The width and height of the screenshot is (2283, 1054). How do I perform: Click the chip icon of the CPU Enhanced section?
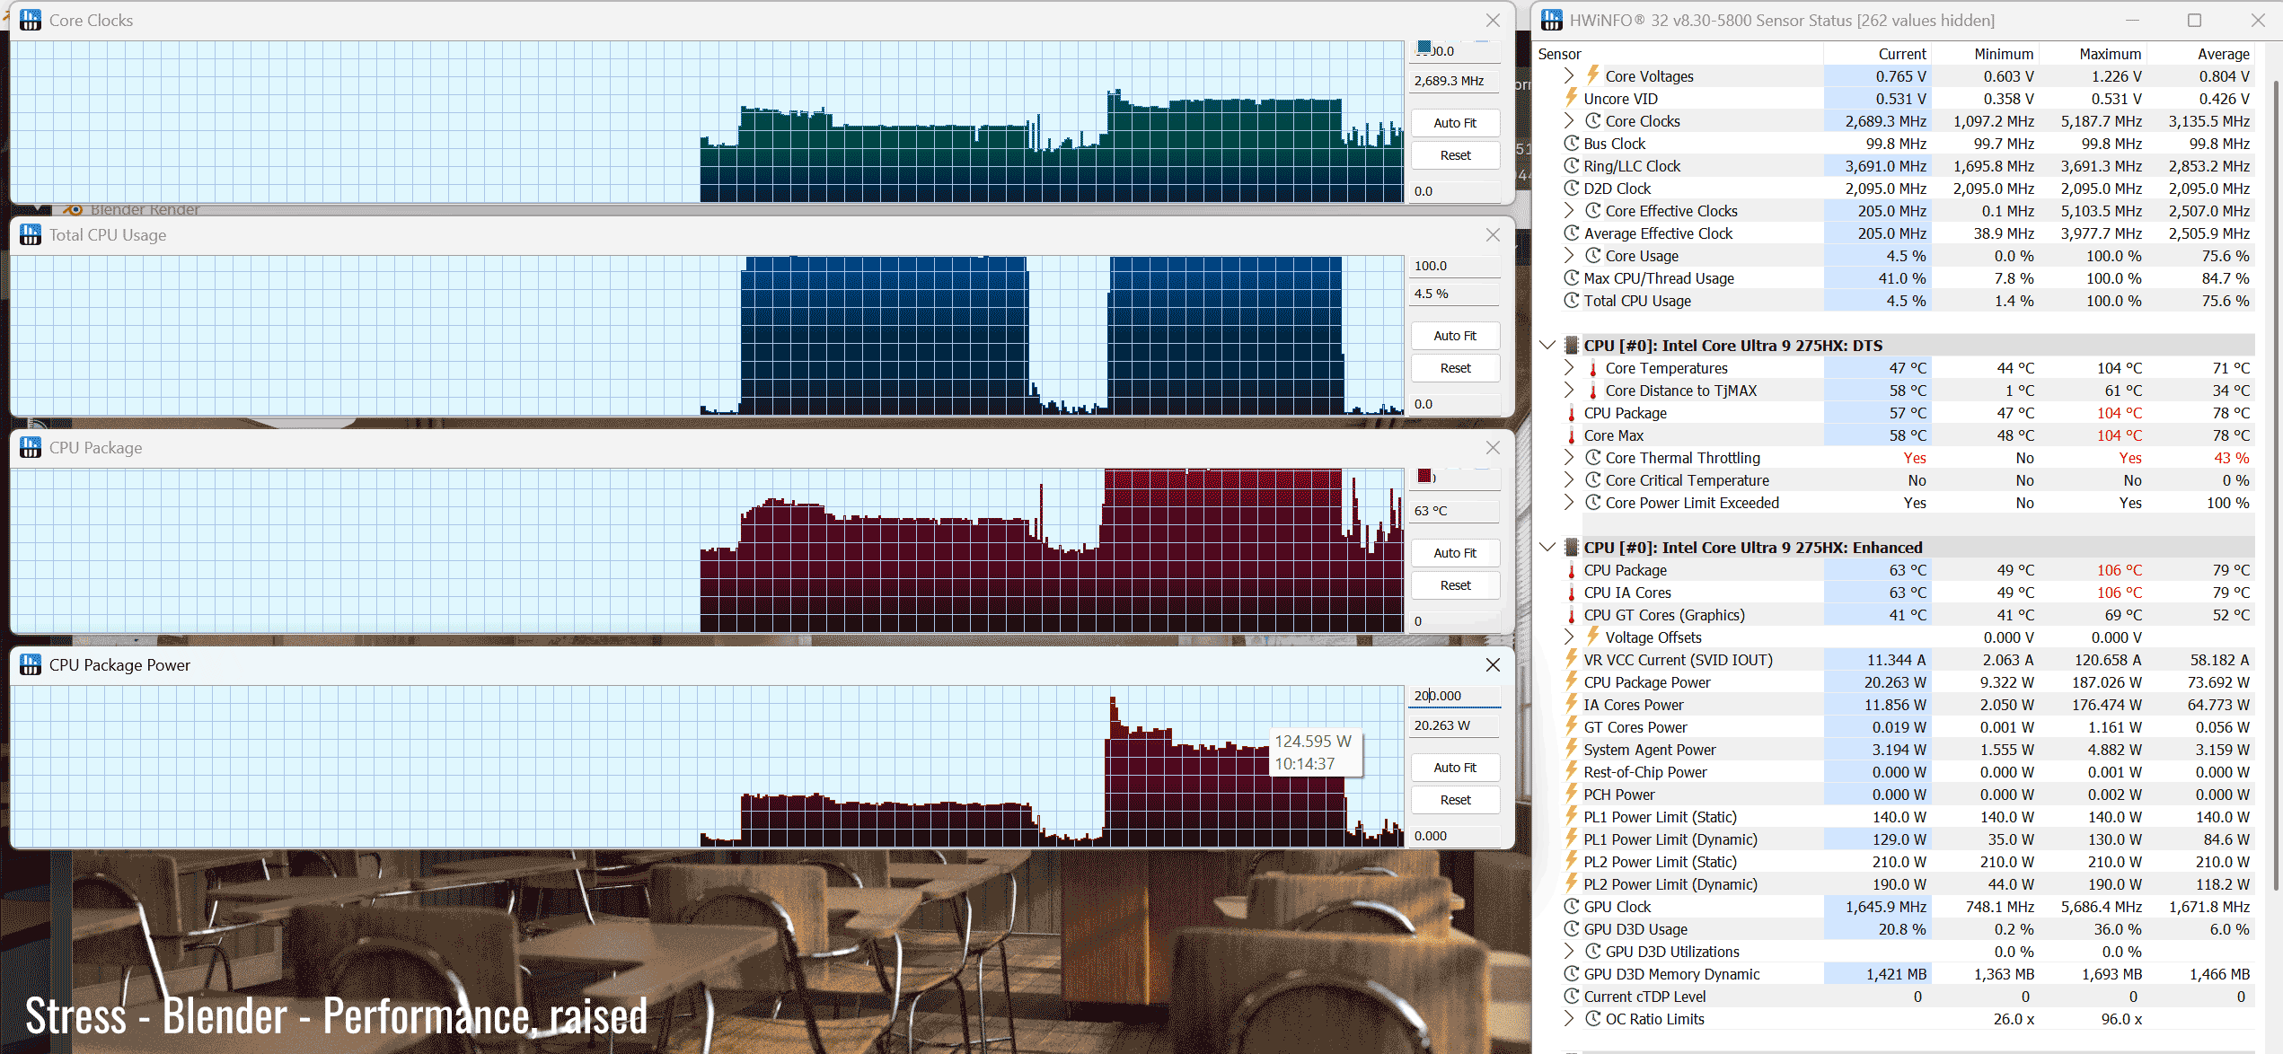(x=1571, y=548)
